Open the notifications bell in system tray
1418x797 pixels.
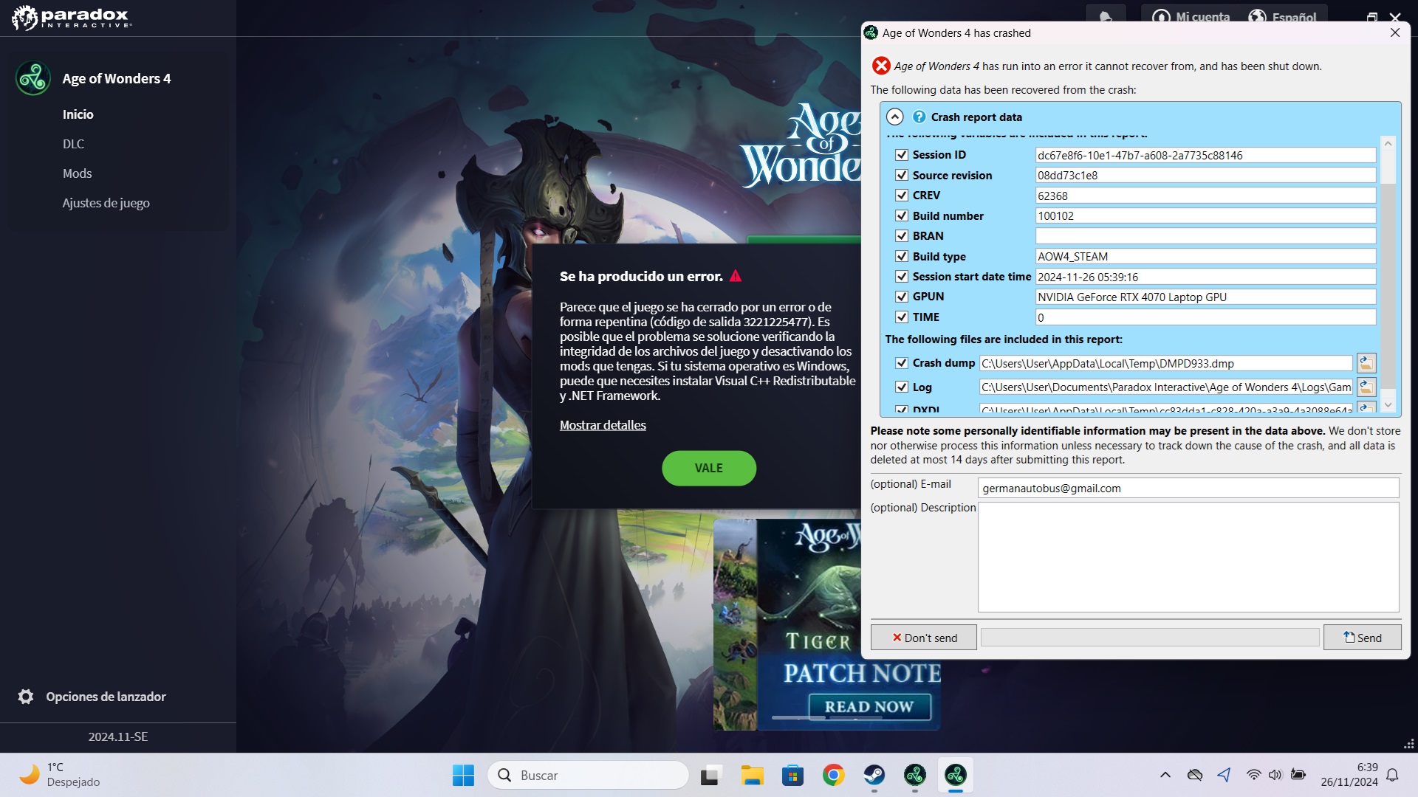coord(1393,775)
